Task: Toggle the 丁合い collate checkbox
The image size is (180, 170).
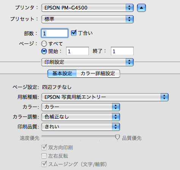Action: coord(74,33)
